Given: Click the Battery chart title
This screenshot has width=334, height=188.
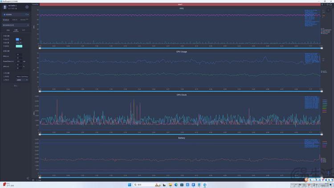Looking at the screenshot, I should [182, 138].
